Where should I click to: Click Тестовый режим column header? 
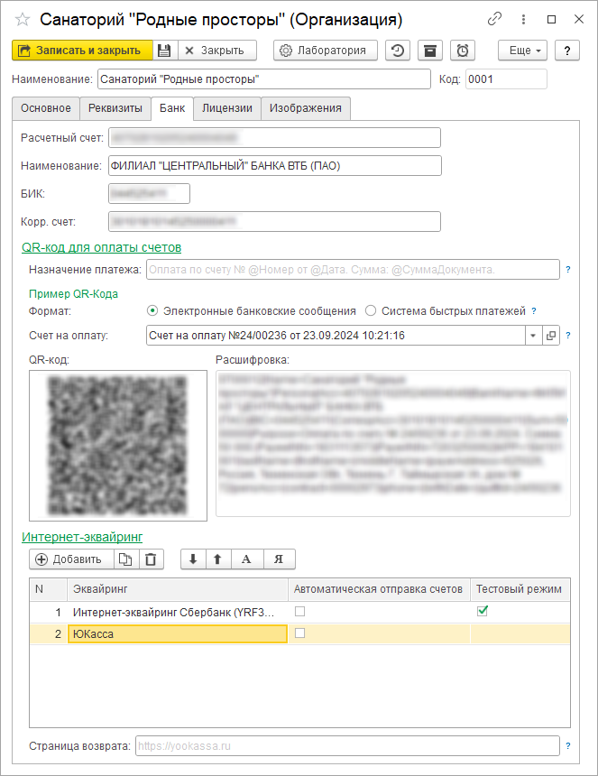click(520, 589)
